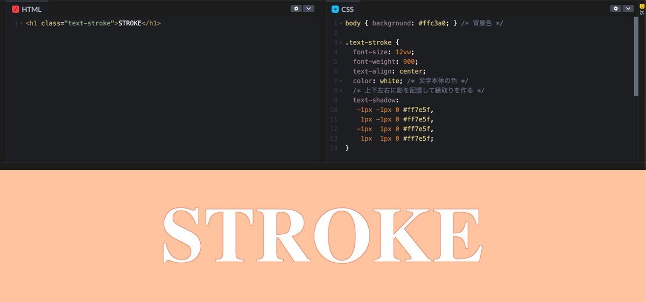Screen dimensions: 646x302
Task: Click the .text-stroke selector in CSS
Action: (x=368, y=42)
